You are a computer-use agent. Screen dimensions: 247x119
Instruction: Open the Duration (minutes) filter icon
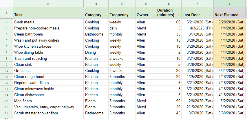click(x=179, y=15)
